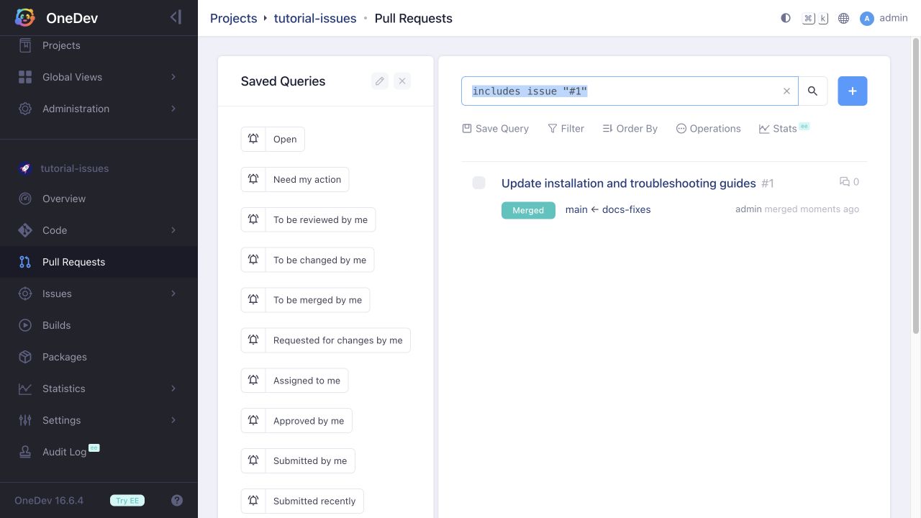The image size is (921, 518).
Task: Select the Submitted by me query
Action: click(x=310, y=461)
